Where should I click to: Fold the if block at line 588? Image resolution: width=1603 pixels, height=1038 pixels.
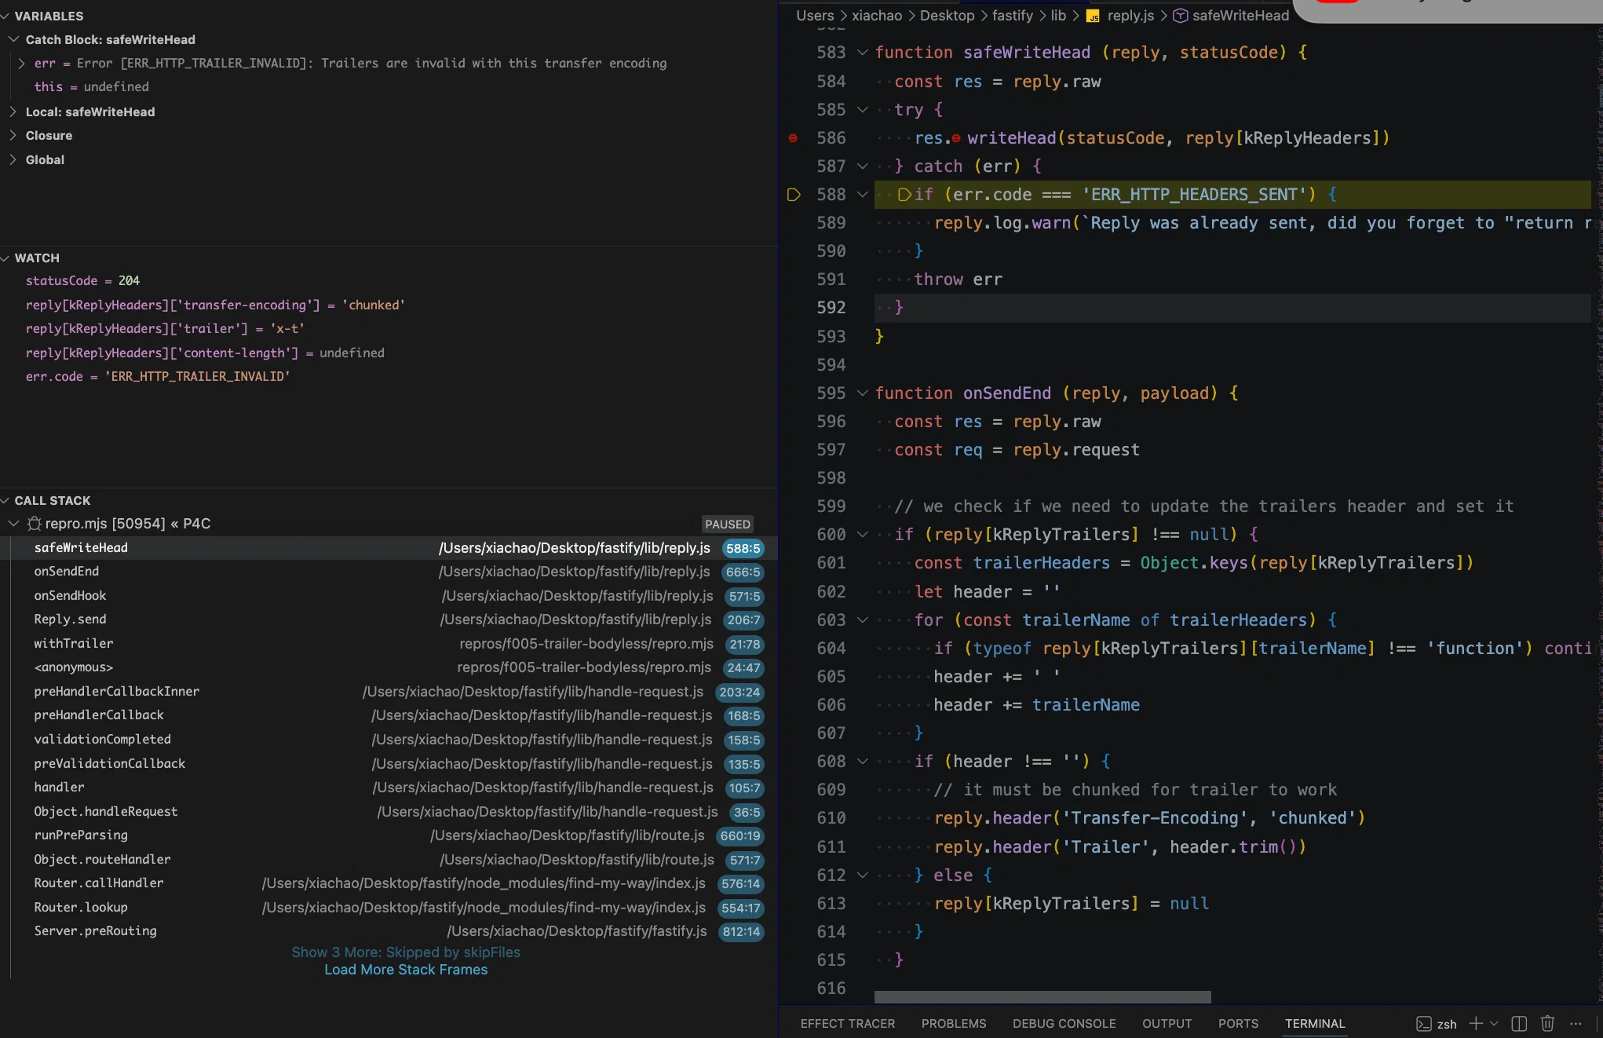862,195
